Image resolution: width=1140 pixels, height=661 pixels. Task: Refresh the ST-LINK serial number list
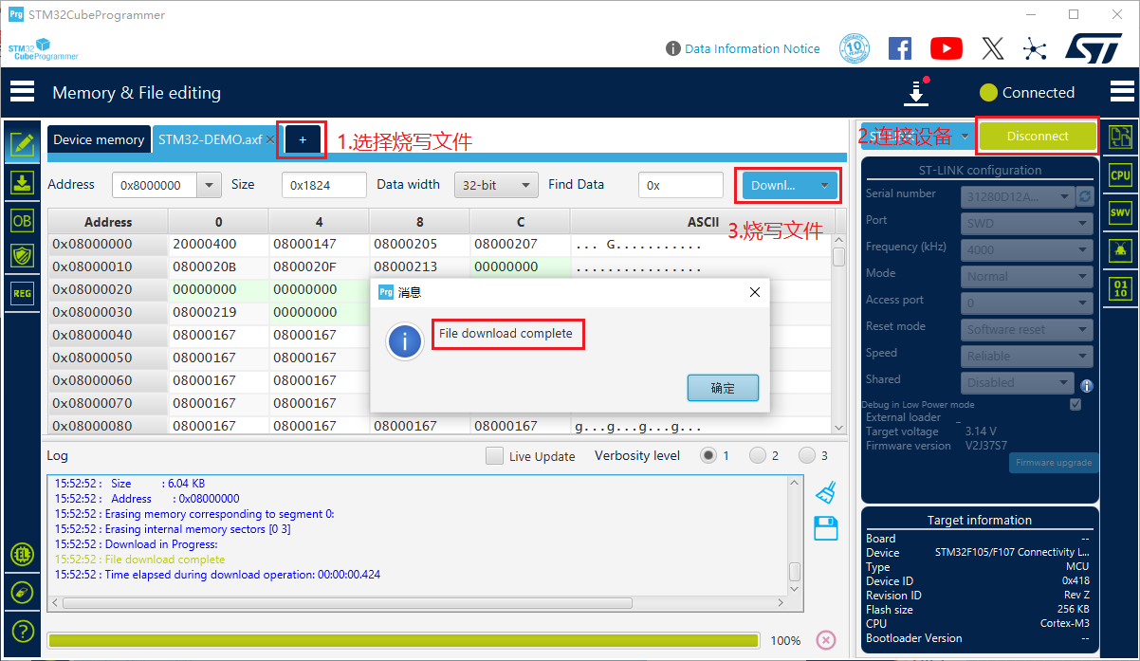click(1086, 196)
